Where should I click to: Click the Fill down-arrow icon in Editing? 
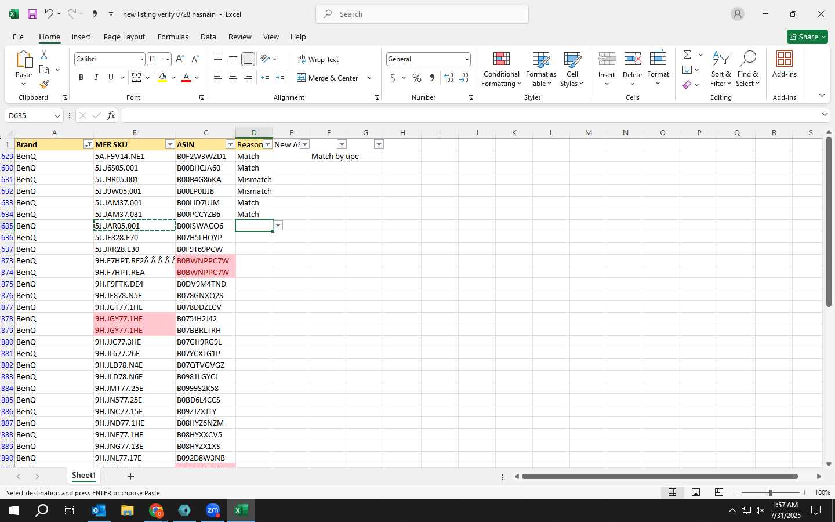[687, 70]
